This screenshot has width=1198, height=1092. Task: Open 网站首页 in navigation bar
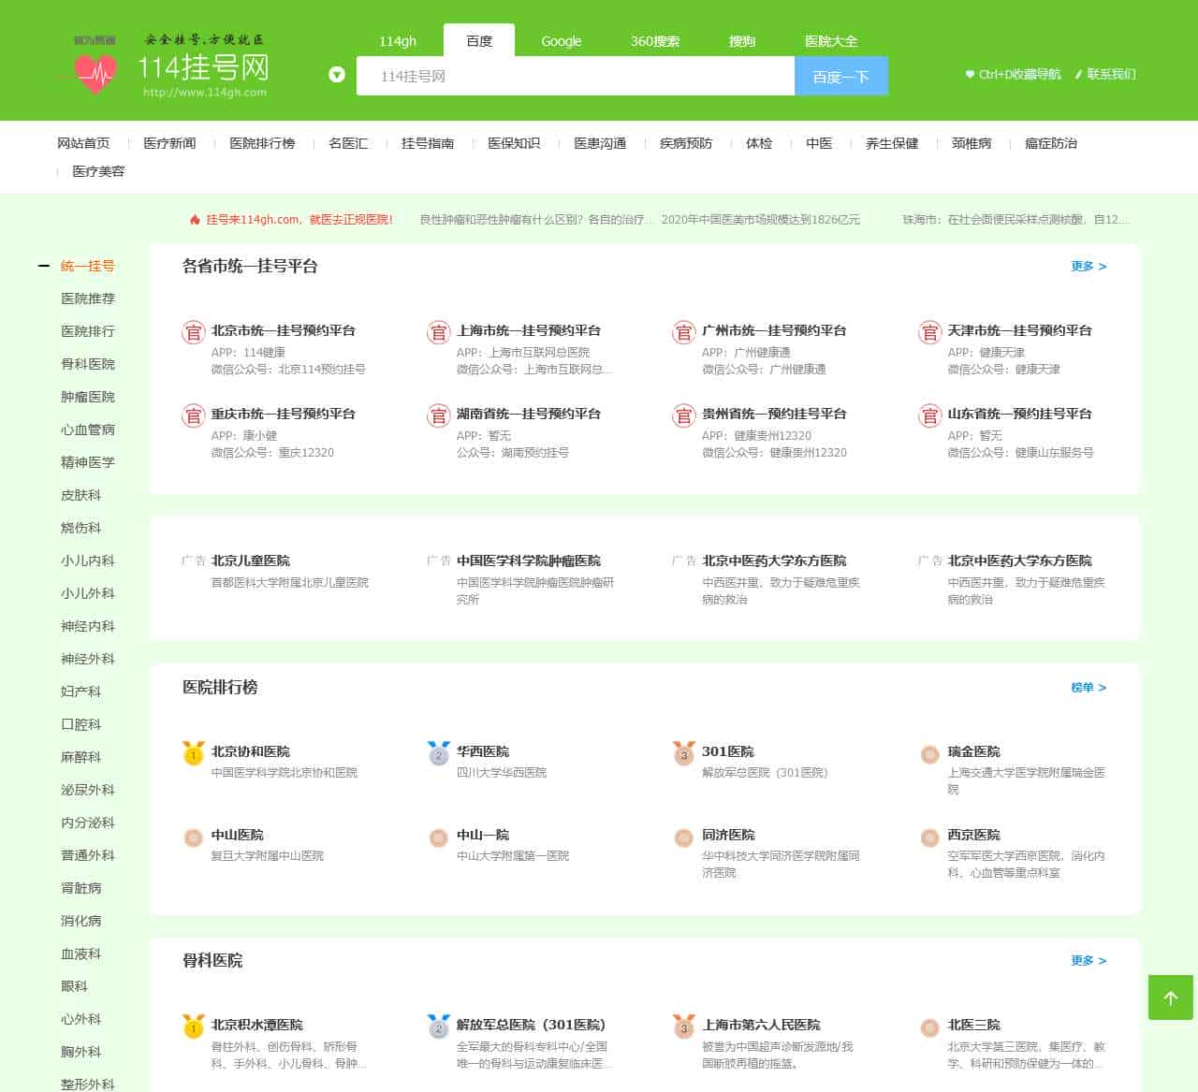[83, 143]
